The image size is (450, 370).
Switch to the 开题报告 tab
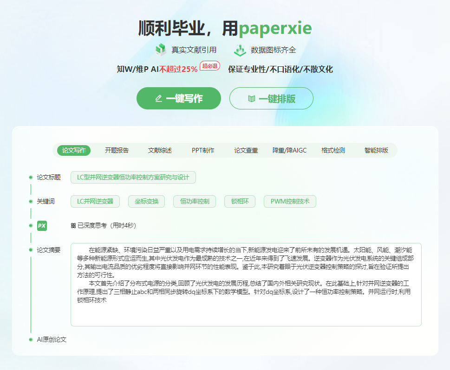pyautogui.click(x=117, y=151)
